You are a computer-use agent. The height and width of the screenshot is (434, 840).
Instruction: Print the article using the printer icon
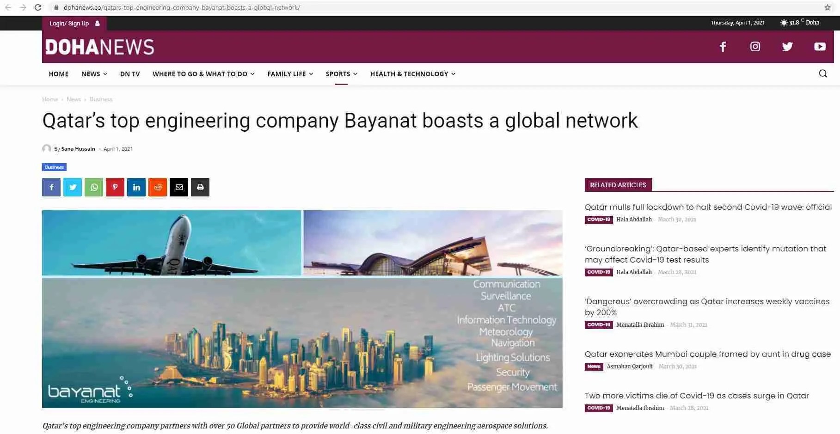[200, 187]
